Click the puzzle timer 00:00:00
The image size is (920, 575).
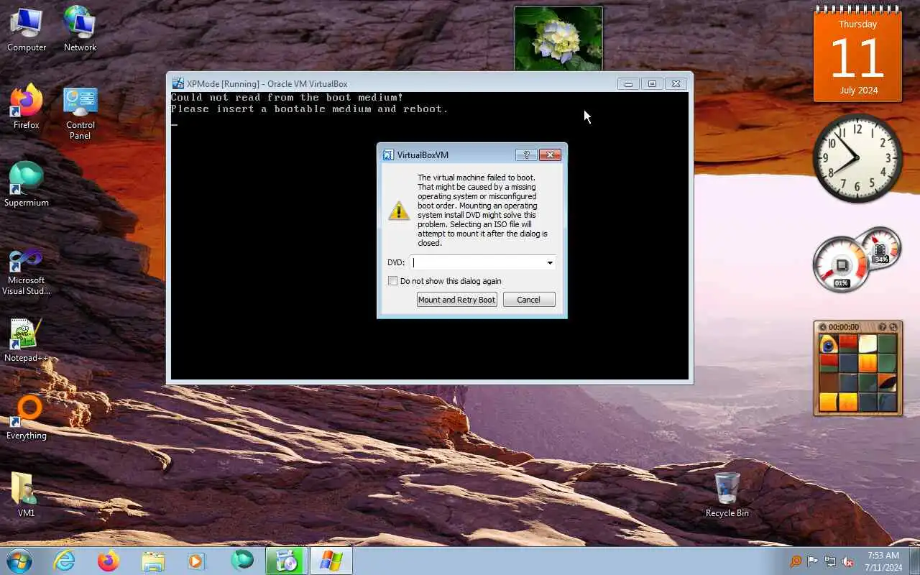coord(843,327)
